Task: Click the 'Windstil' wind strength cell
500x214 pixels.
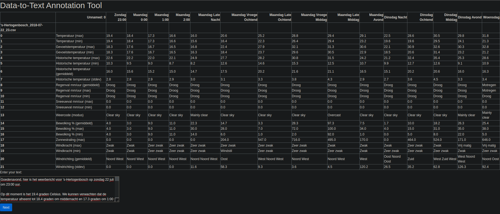Action: (x=226, y=151)
